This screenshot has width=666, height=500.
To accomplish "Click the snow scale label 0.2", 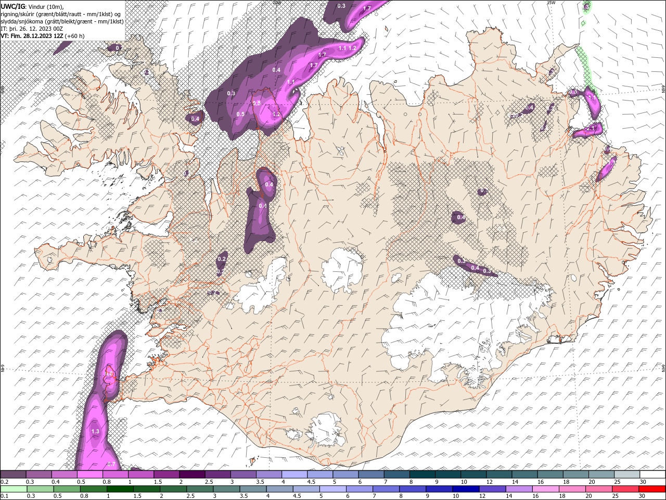I will click(x=5, y=482).
